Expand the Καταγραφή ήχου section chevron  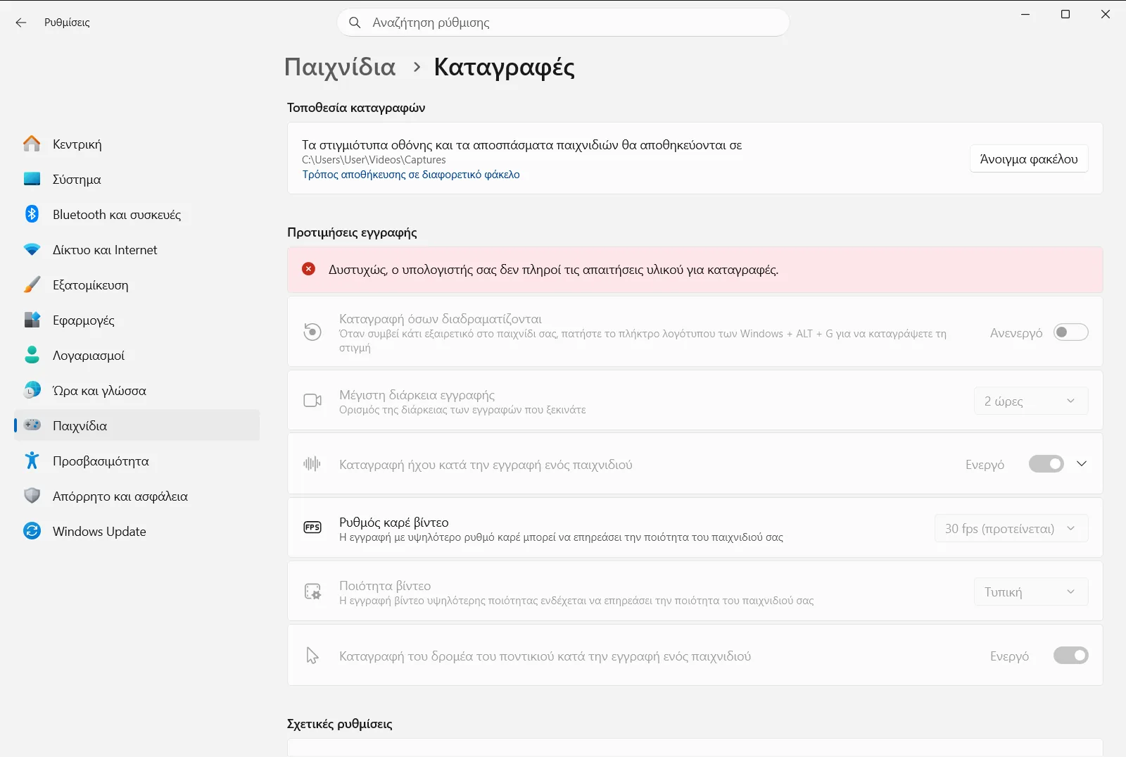[x=1082, y=463]
